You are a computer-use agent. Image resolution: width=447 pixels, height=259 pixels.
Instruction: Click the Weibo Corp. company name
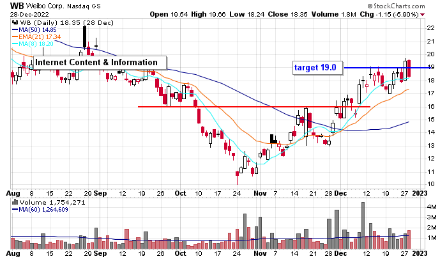coord(45,6)
